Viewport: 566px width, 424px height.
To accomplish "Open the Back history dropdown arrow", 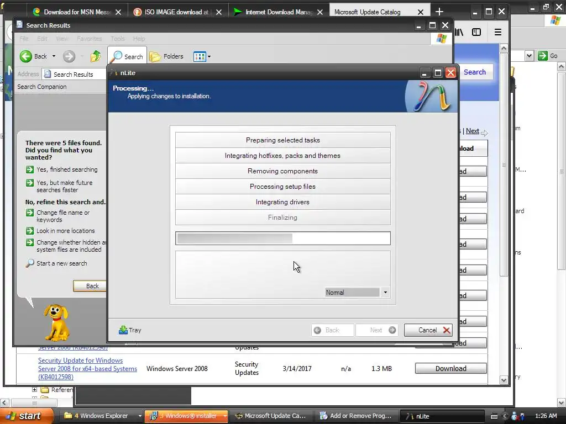I will [54, 56].
